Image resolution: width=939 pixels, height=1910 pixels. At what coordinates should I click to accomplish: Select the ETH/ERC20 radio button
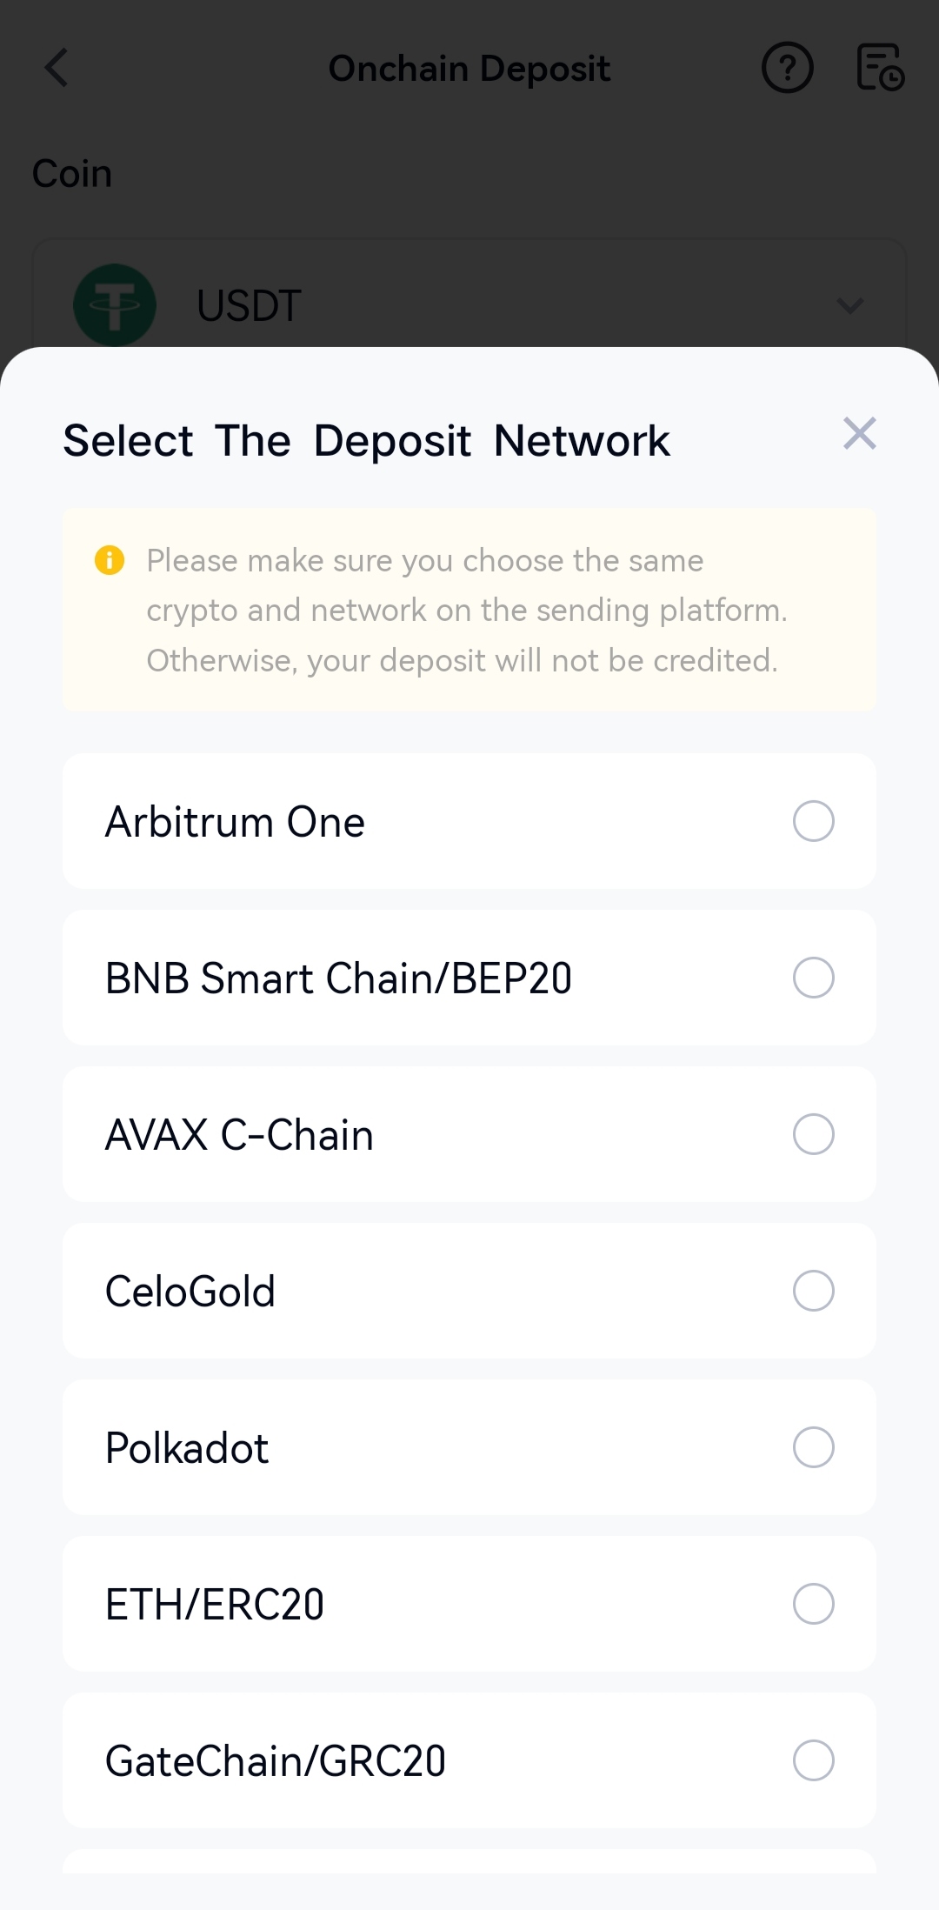tap(813, 1604)
